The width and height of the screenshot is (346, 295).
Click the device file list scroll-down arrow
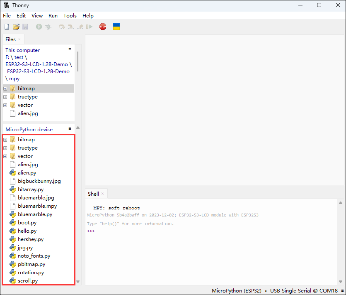pos(78,282)
